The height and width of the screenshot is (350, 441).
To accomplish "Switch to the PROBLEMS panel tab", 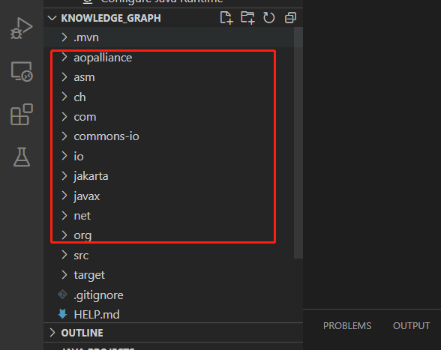I will click(347, 325).
